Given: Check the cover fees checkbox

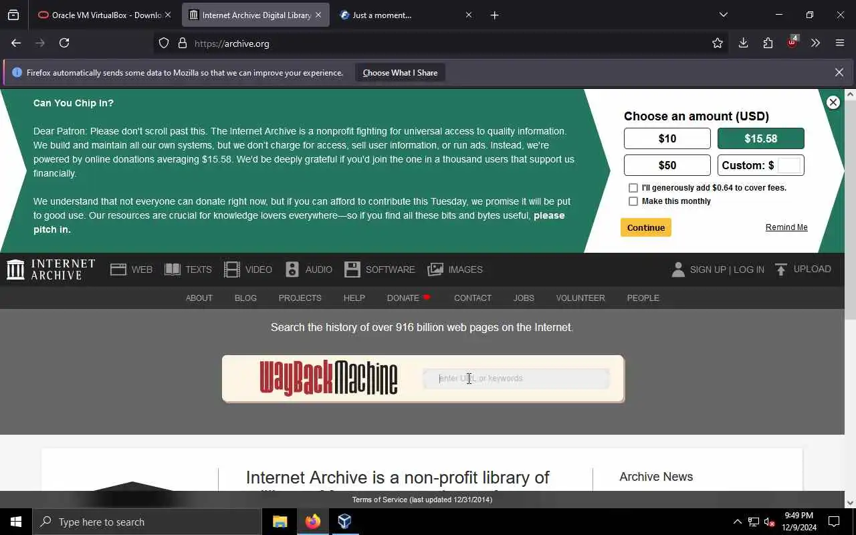Looking at the screenshot, I should [633, 188].
